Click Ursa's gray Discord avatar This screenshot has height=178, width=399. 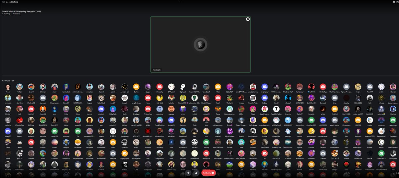[334, 98]
